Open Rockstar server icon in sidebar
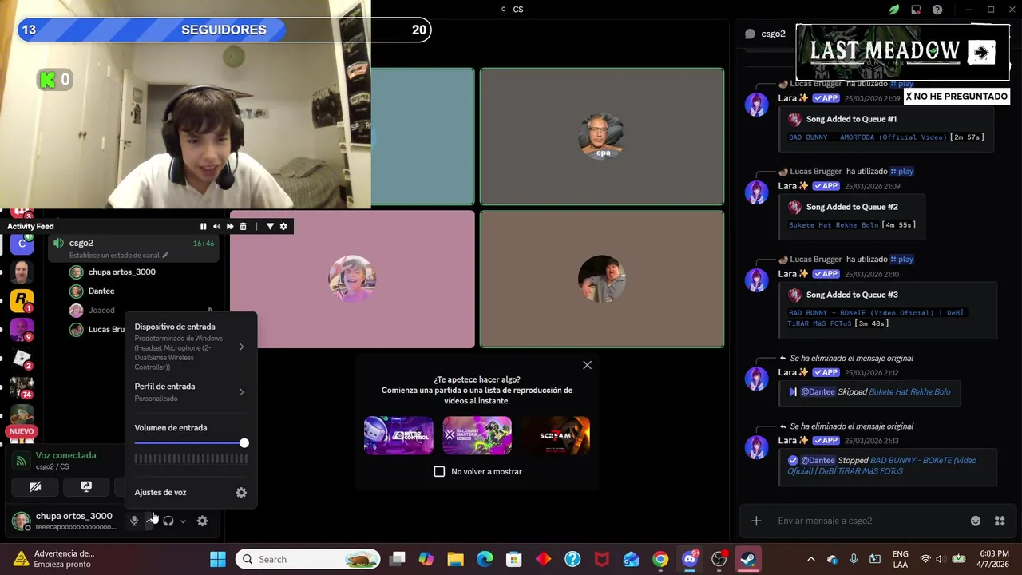 (x=22, y=301)
